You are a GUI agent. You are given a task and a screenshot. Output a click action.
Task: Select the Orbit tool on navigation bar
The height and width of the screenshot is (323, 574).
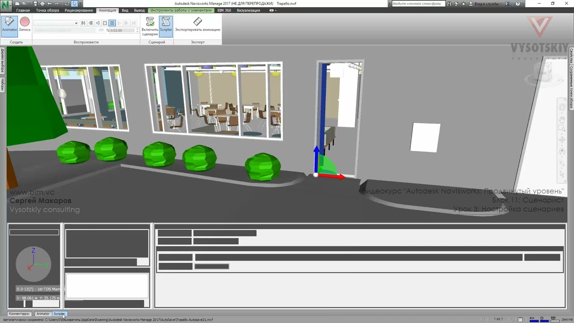point(562,140)
